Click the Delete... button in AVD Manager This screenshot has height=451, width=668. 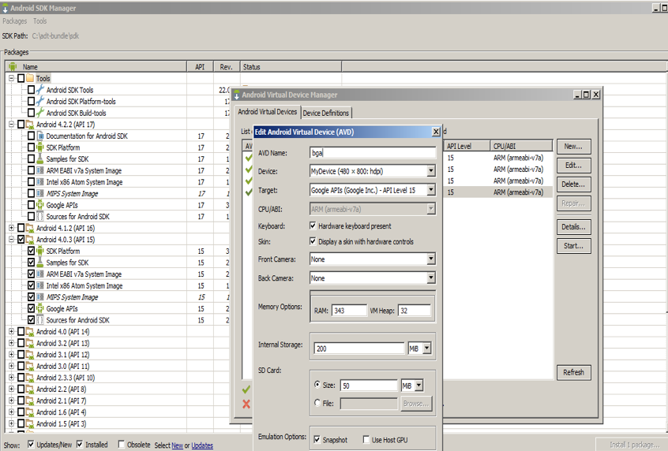click(573, 184)
